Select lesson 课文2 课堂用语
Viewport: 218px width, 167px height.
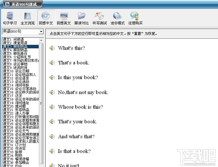pyautogui.click(x=21, y=43)
